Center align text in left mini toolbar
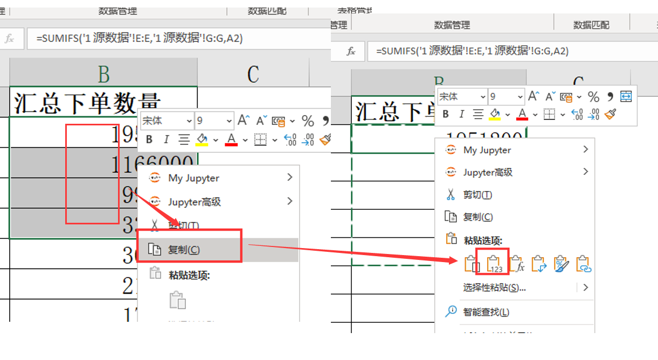 click(184, 140)
